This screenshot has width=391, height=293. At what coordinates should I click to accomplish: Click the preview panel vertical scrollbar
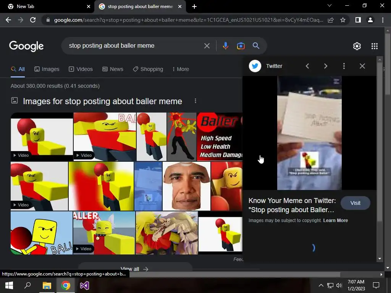380,142
